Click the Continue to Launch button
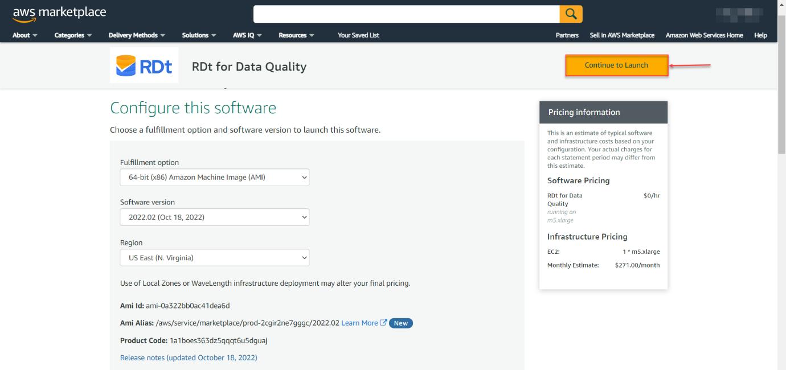786x370 pixels. click(616, 65)
